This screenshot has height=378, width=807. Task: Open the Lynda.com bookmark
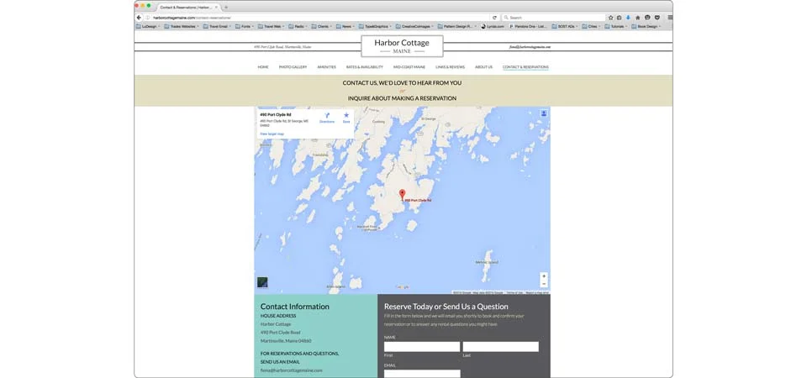(x=493, y=26)
